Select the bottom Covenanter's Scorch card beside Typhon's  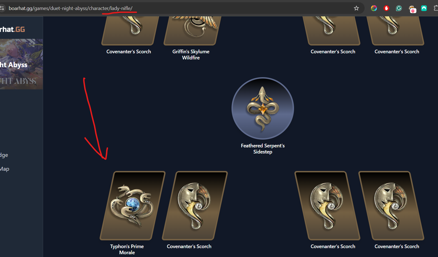point(195,206)
